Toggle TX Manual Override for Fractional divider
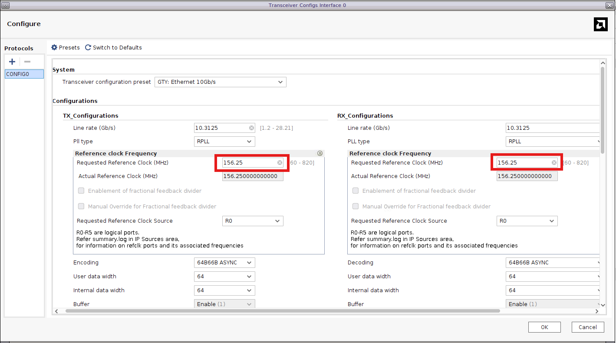The height and width of the screenshot is (343, 616). pyautogui.click(x=81, y=206)
